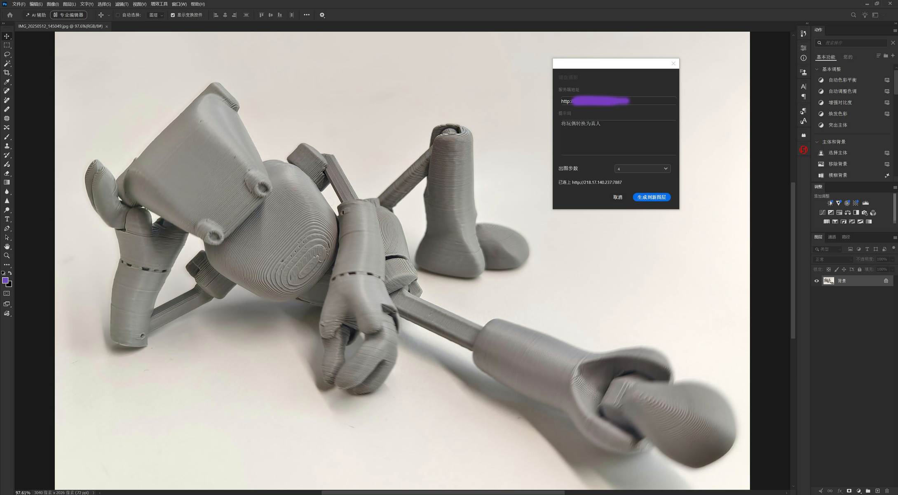
Task: Open layer filter 类型 dropdown
Action: 828,249
